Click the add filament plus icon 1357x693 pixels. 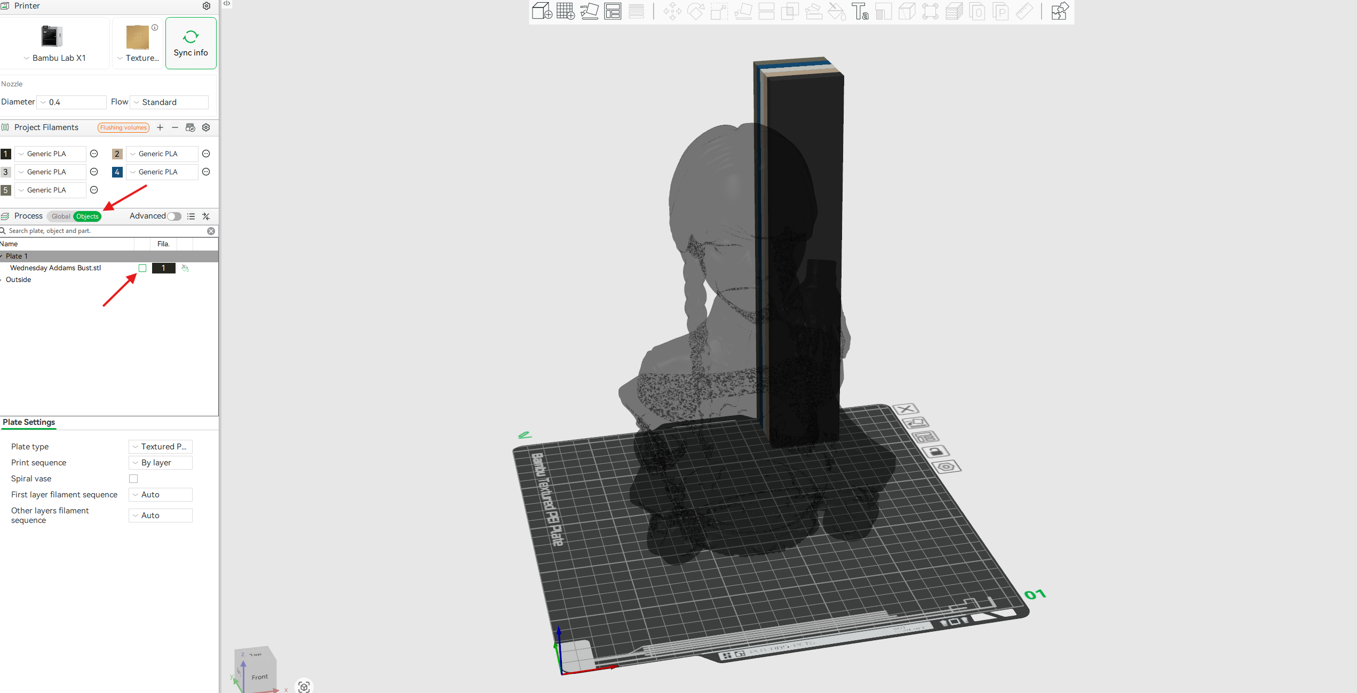point(160,127)
